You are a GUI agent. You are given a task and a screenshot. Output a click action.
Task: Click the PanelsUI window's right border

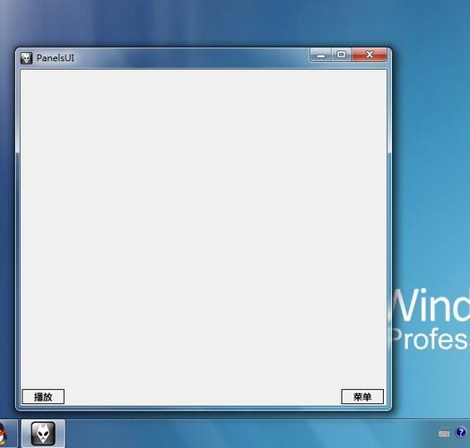[389, 228]
